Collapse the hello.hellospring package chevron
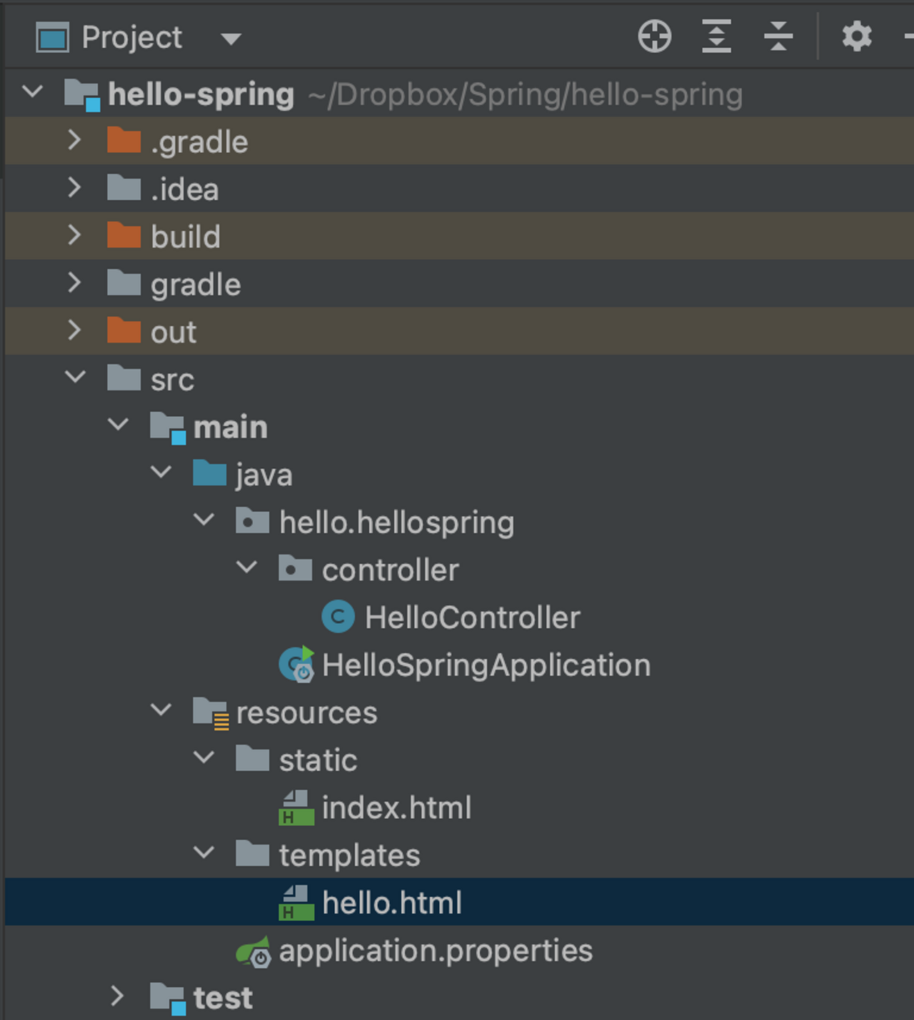Screen dimensions: 914x1020 [204, 520]
